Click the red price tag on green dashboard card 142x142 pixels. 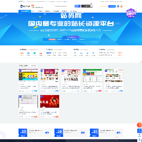100,91
